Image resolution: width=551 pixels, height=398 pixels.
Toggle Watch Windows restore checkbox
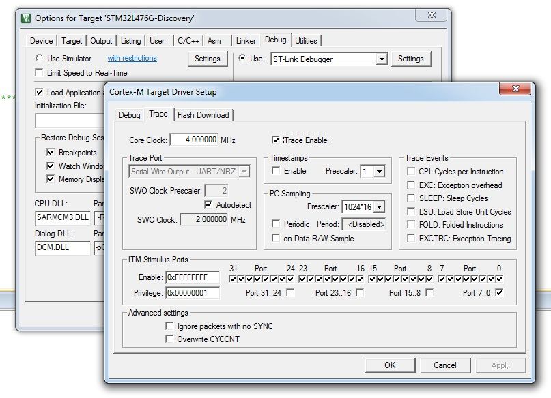(51, 166)
